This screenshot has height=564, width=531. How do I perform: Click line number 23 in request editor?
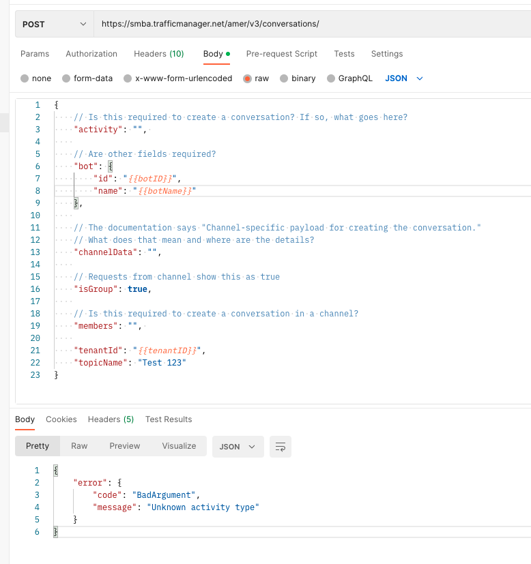click(x=35, y=375)
